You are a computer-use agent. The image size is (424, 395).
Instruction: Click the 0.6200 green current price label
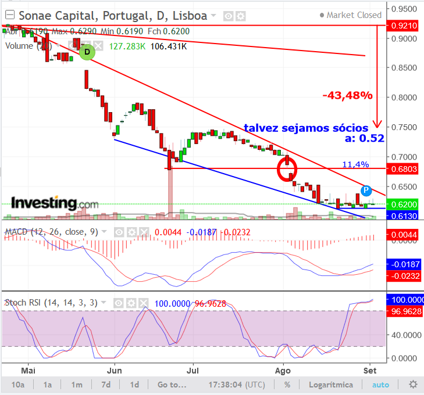click(402, 204)
